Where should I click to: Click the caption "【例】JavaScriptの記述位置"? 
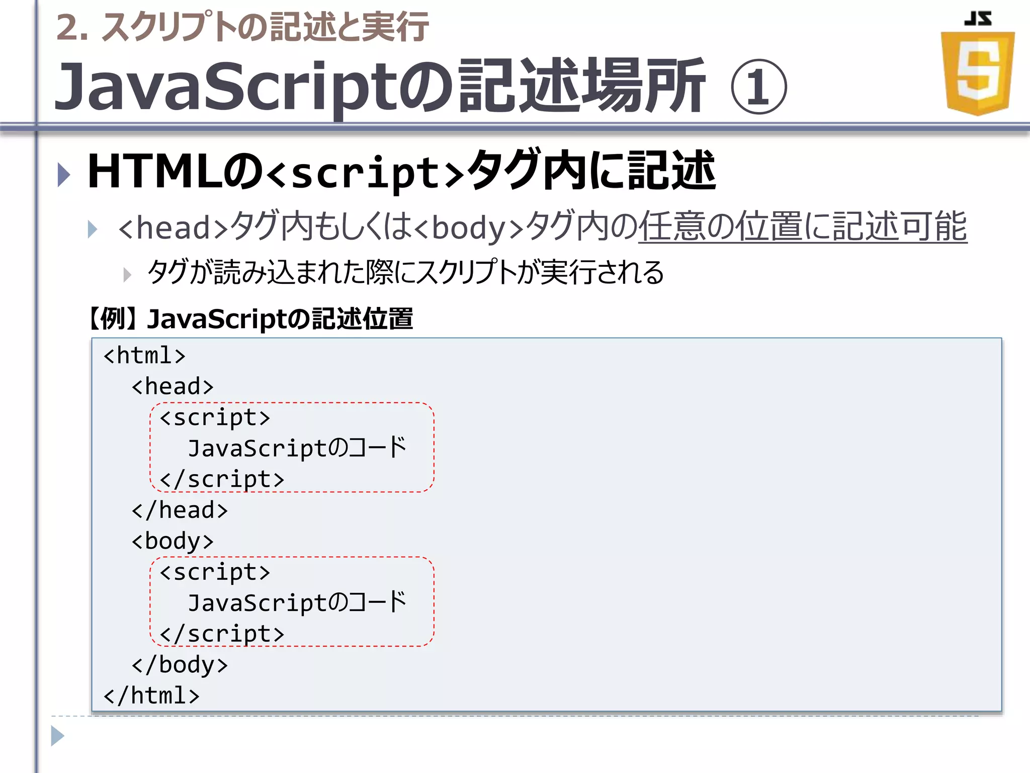coord(250,319)
